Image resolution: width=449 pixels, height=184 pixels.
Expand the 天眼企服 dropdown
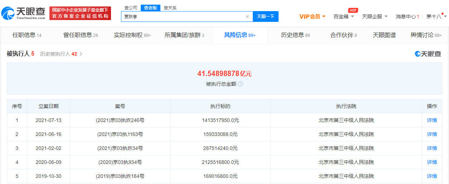pyautogui.click(x=375, y=16)
